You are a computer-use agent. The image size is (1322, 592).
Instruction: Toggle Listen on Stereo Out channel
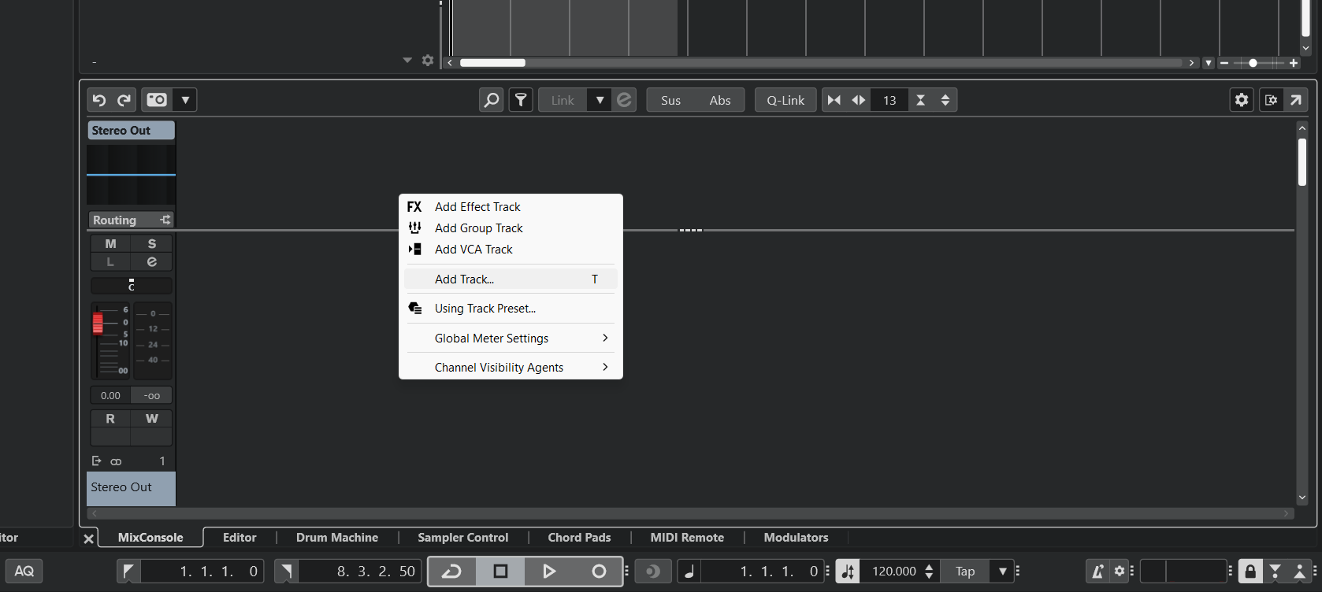click(110, 262)
